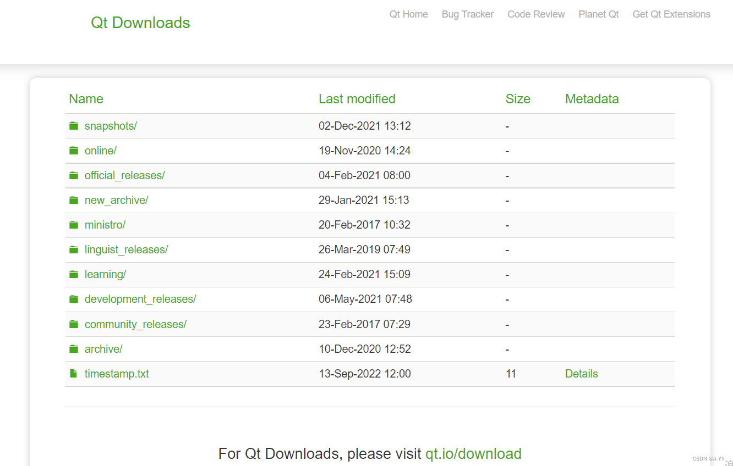The height and width of the screenshot is (466, 733).
Task: Open the linguist_releases/ directory link
Action: pyautogui.click(x=126, y=249)
